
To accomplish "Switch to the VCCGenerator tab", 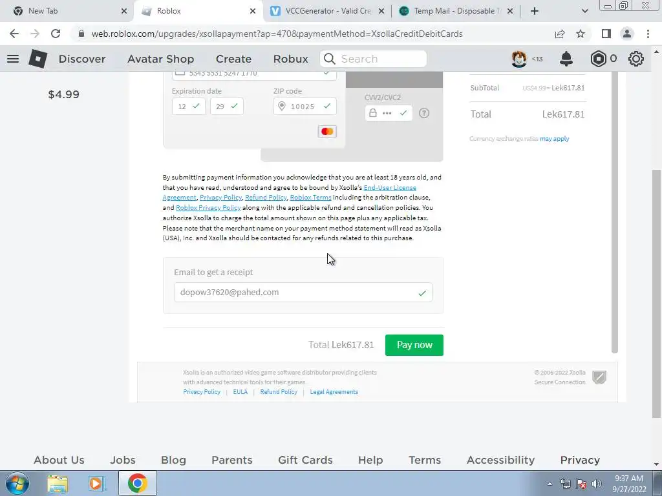I will pos(327,11).
